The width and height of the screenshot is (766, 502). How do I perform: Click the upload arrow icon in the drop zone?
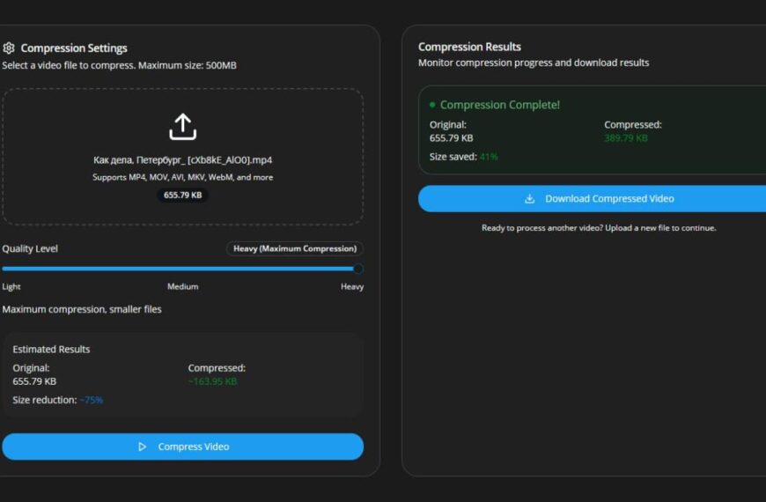pyautogui.click(x=182, y=127)
